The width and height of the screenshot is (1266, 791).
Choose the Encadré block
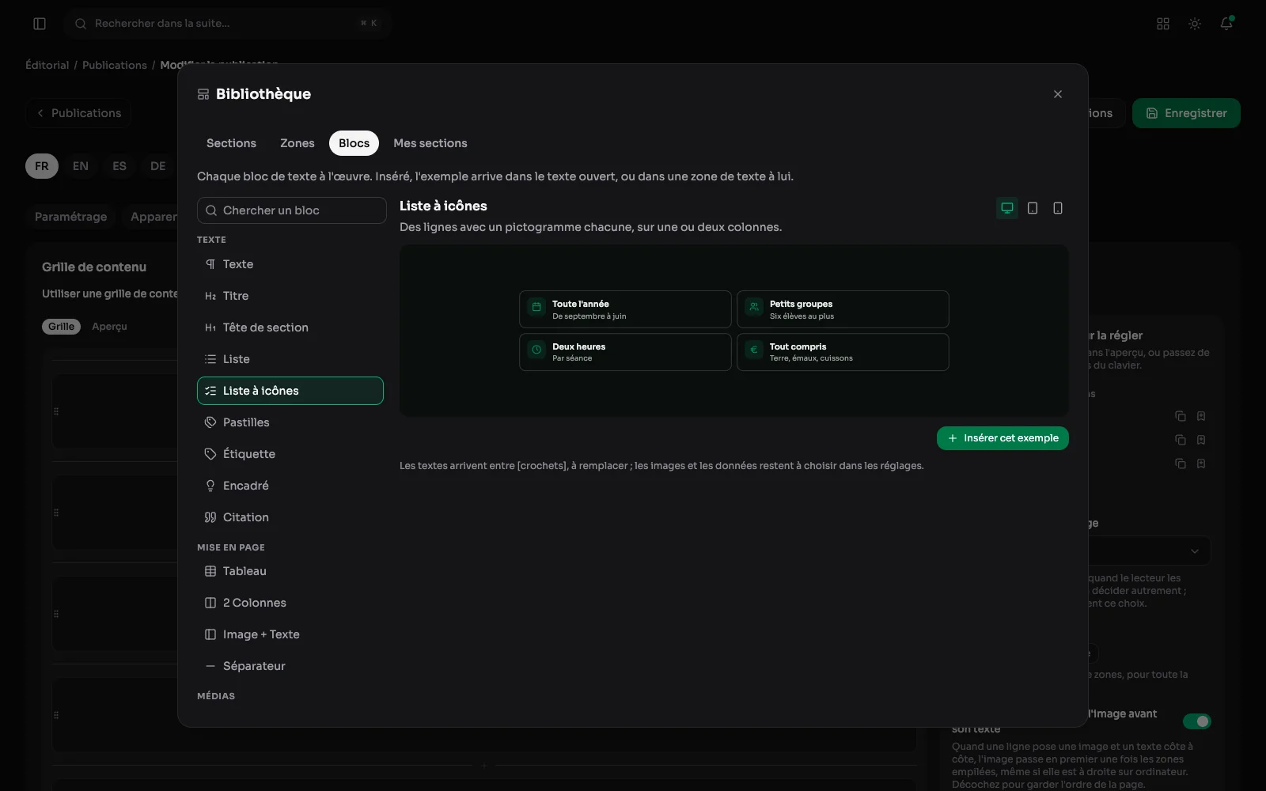(290, 486)
